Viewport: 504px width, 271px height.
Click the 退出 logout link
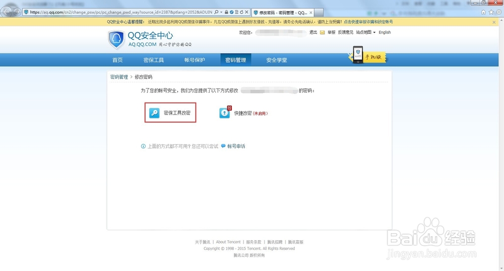point(313,32)
